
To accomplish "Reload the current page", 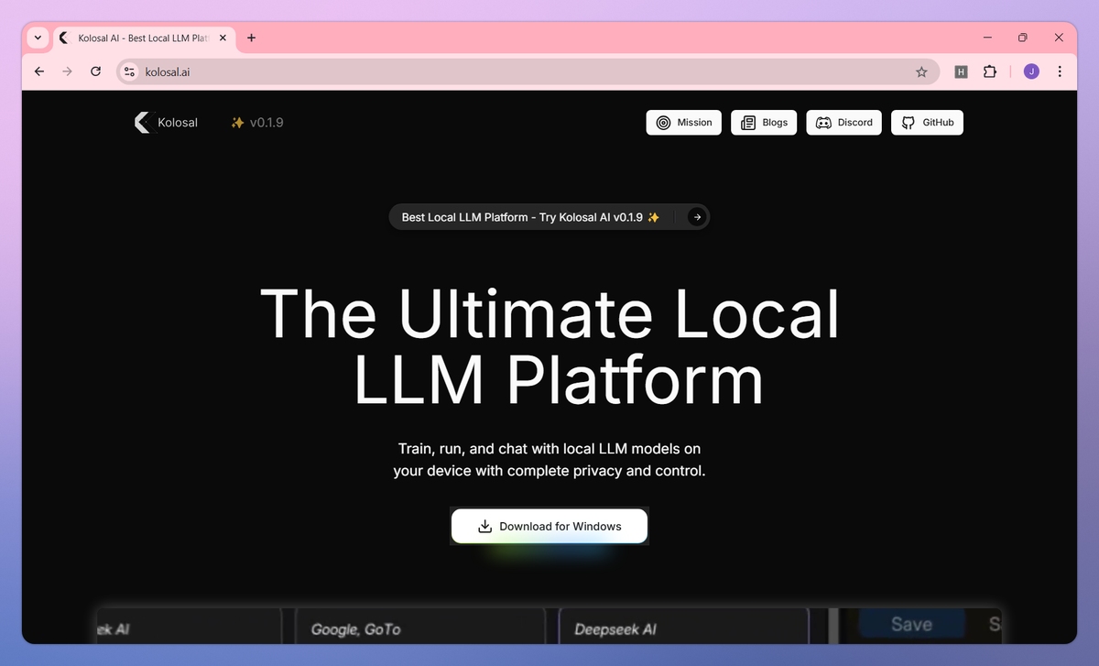I will point(95,71).
